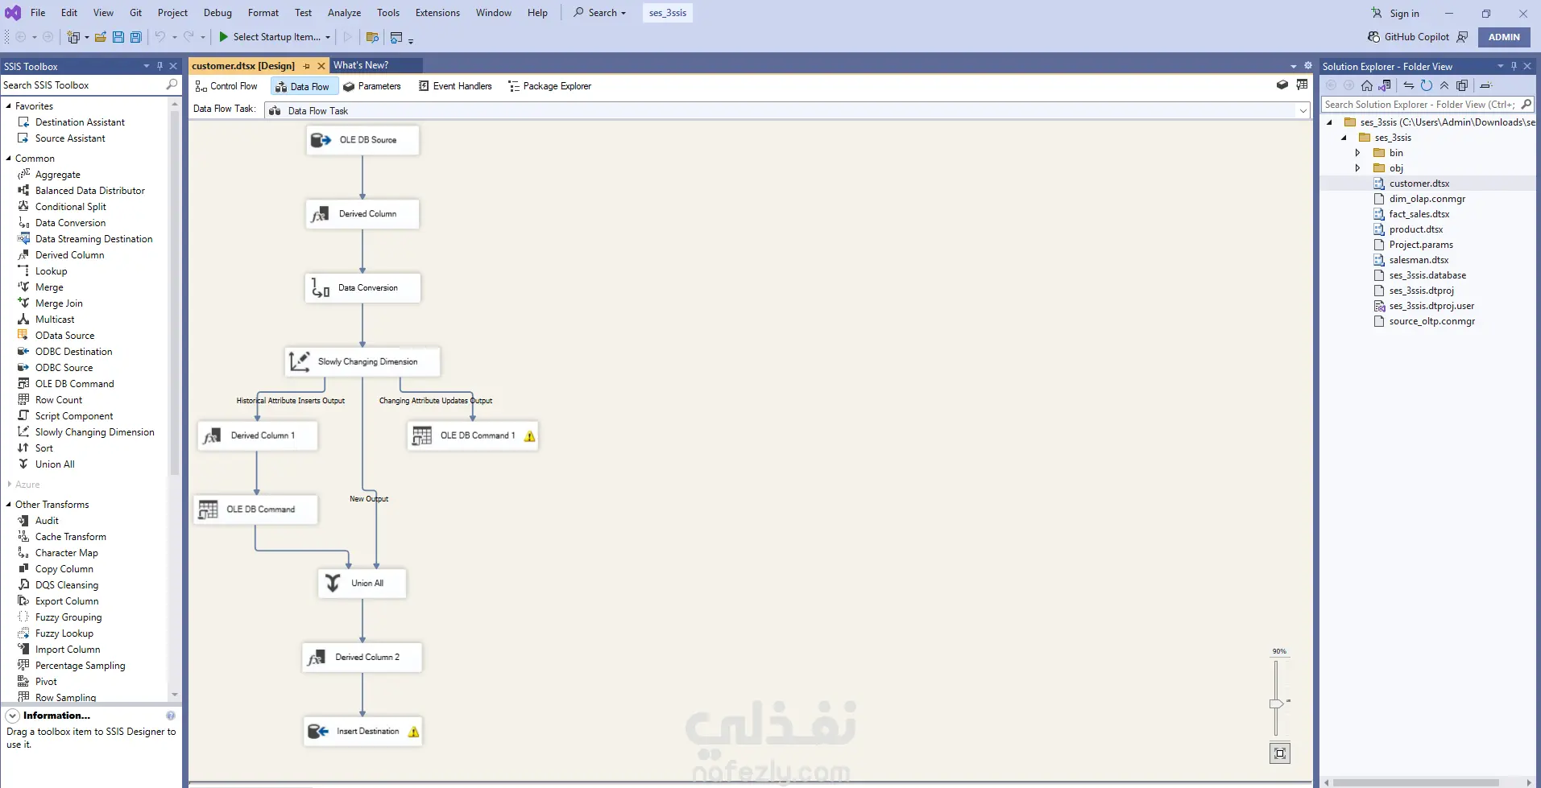Screen dimensions: 1541x788
Task: Click the search magnifier in SSIS Toolbox
Action: click(x=172, y=85)
